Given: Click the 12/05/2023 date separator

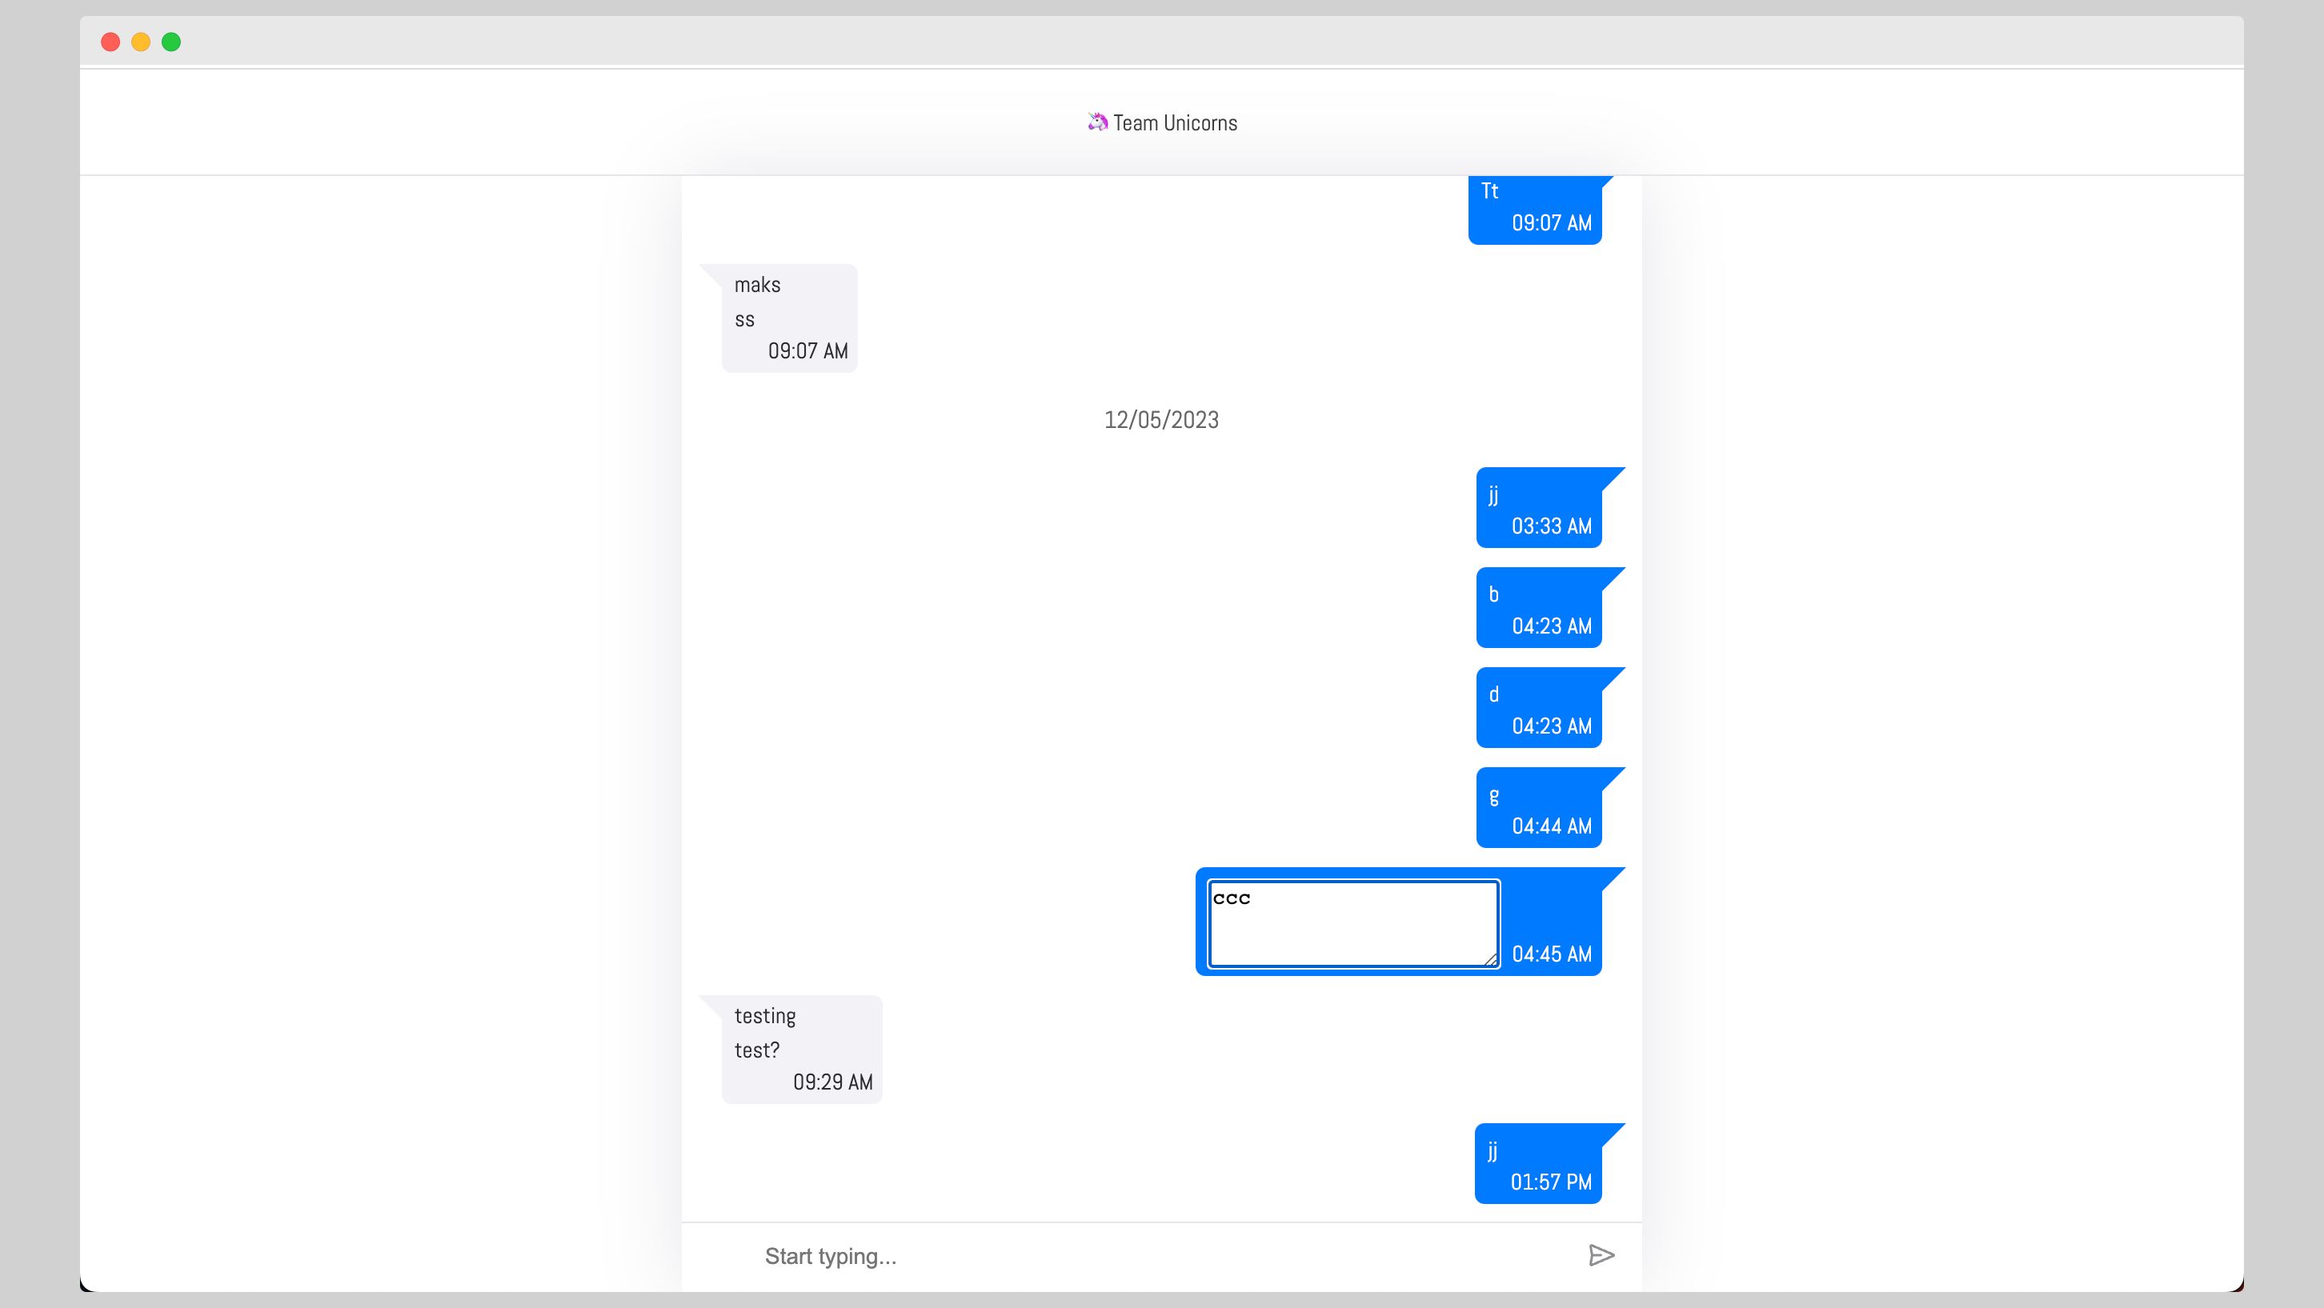Looking at the screenshot, I should point(1161,419).
